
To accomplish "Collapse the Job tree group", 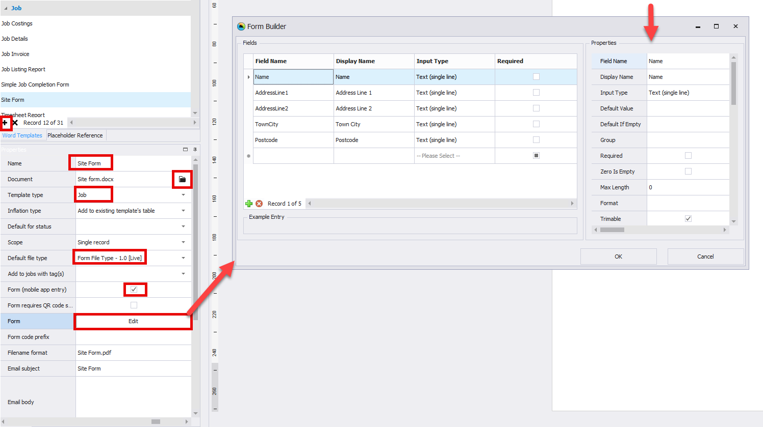I will tap(6, 8).
